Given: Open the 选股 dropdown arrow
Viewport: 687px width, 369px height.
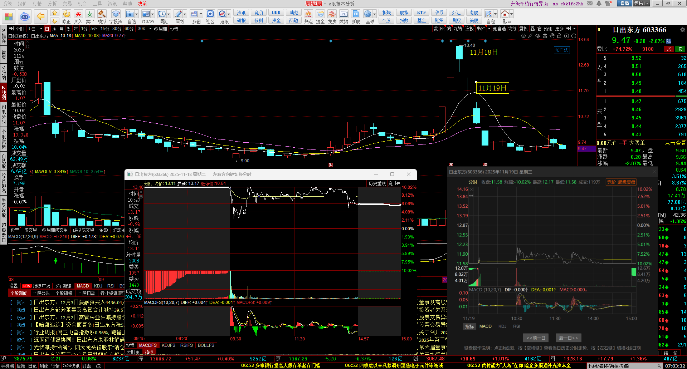Looking at the screenshot, I should tap(229, 14).
